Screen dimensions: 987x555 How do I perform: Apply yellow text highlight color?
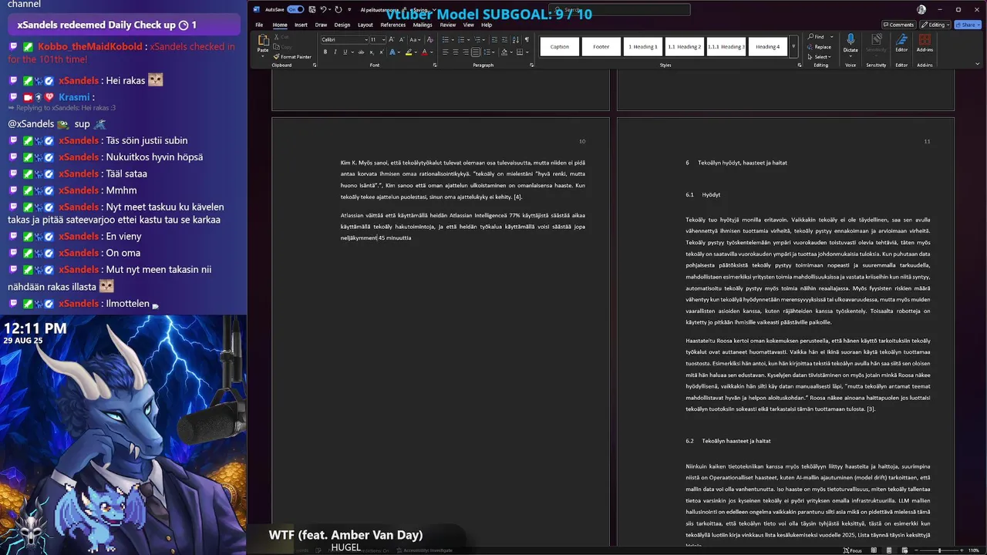coord(409,52)
